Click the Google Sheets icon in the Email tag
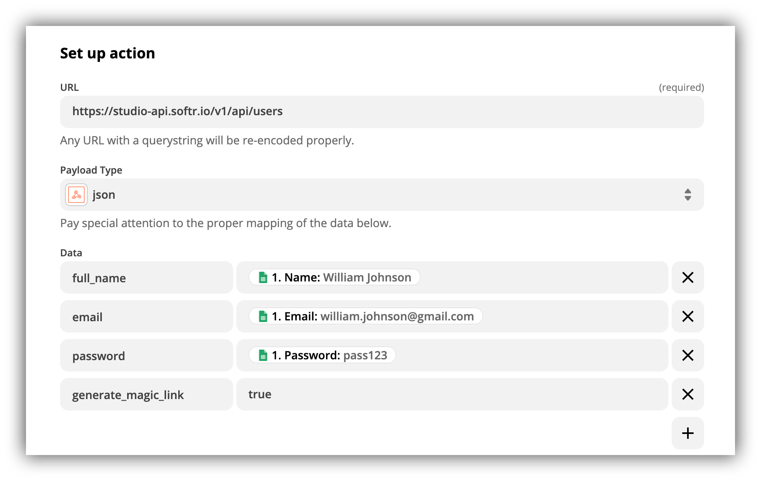This screenshot has height=481, width=761. (262, 316)
